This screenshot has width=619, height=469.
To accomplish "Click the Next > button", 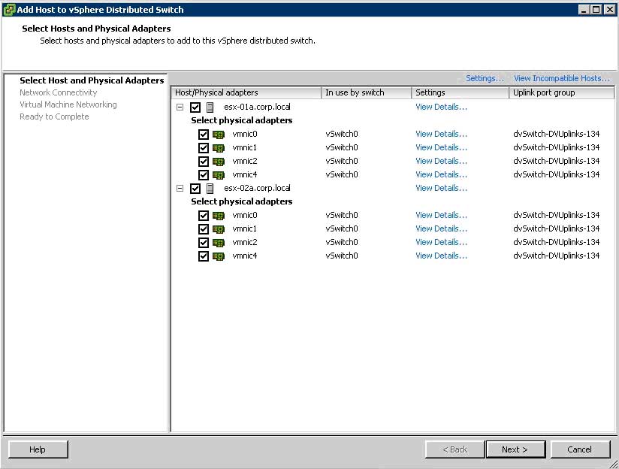I will tap(515, 449).
